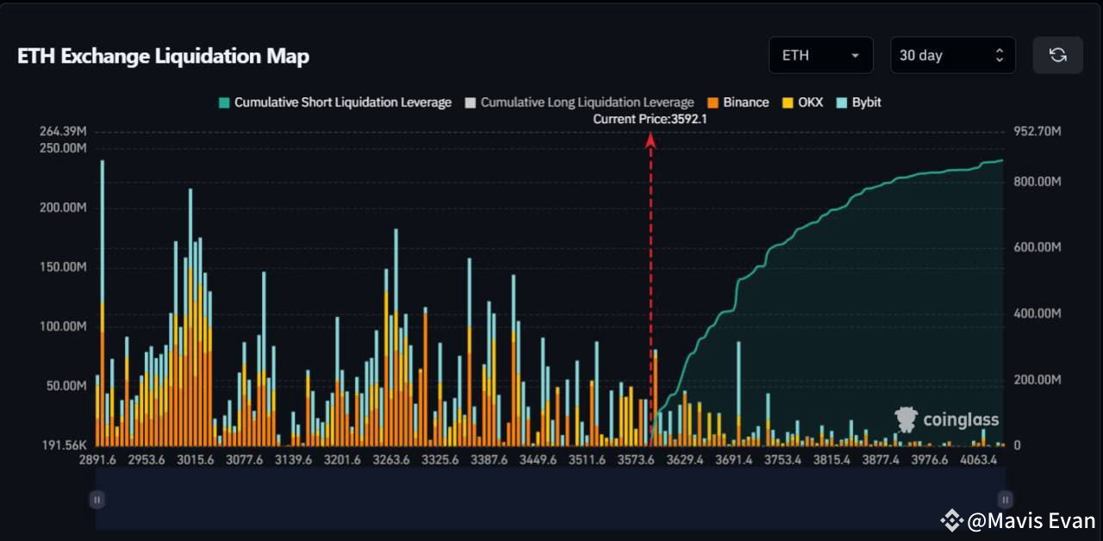This screenshot has height=541, width=1103.
Task: Click the caret arrow inside the ETH selector
Action: click(x=857, y=54)
